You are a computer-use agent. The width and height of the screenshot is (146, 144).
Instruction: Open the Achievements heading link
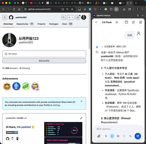click(10, 79)
